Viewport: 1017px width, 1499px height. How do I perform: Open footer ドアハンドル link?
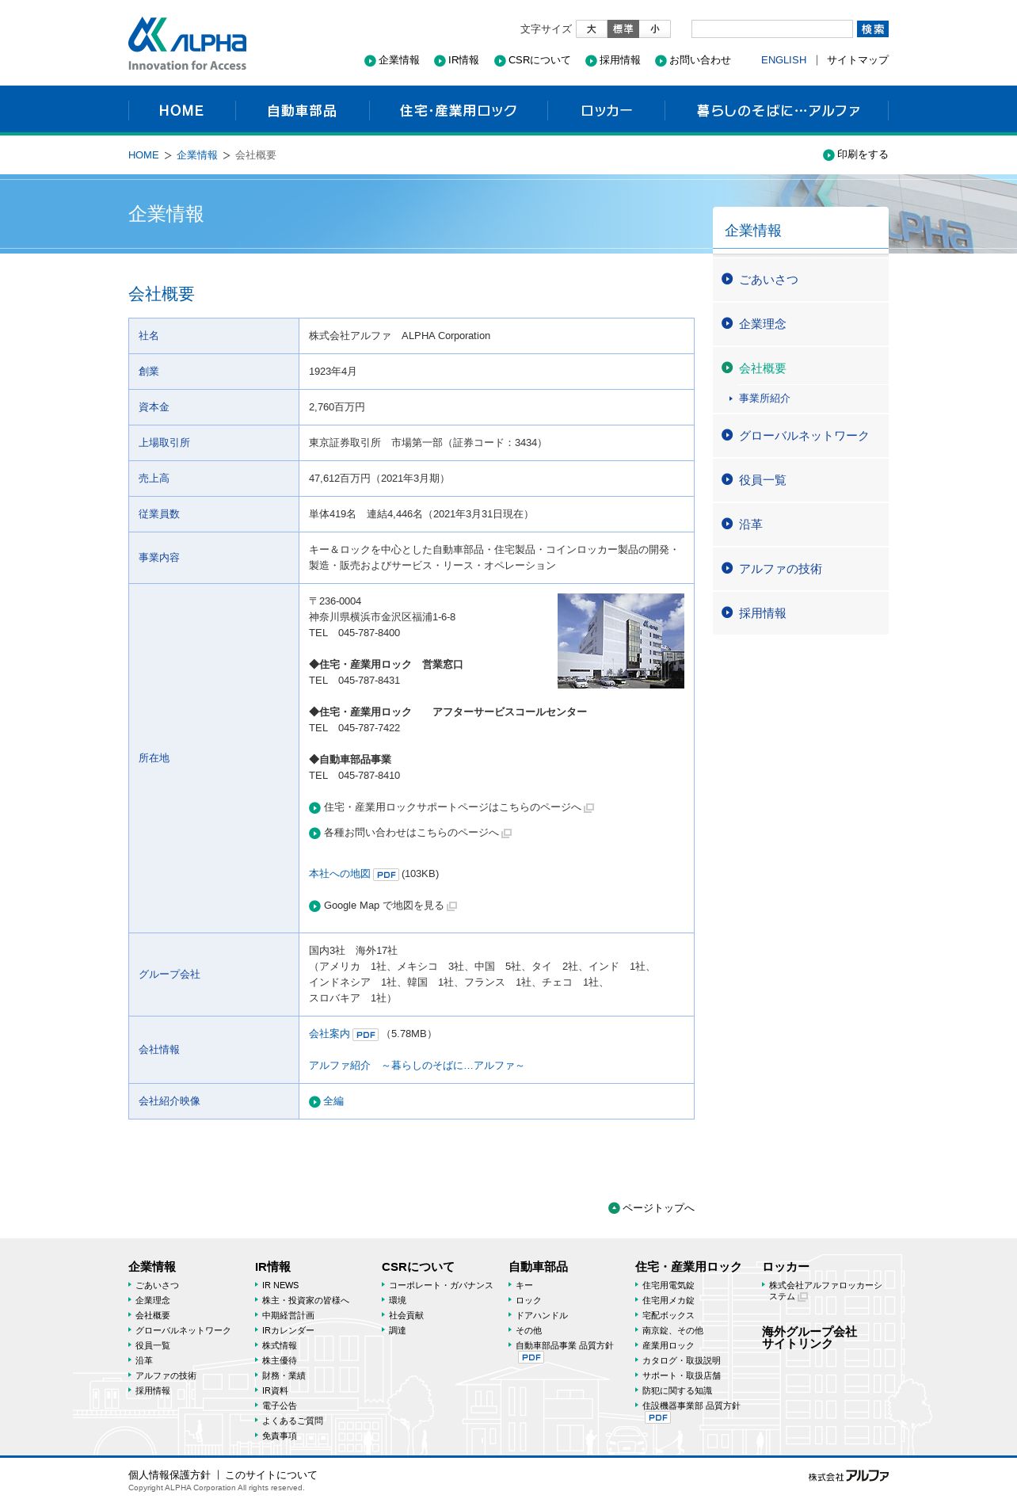[542, 1315]
